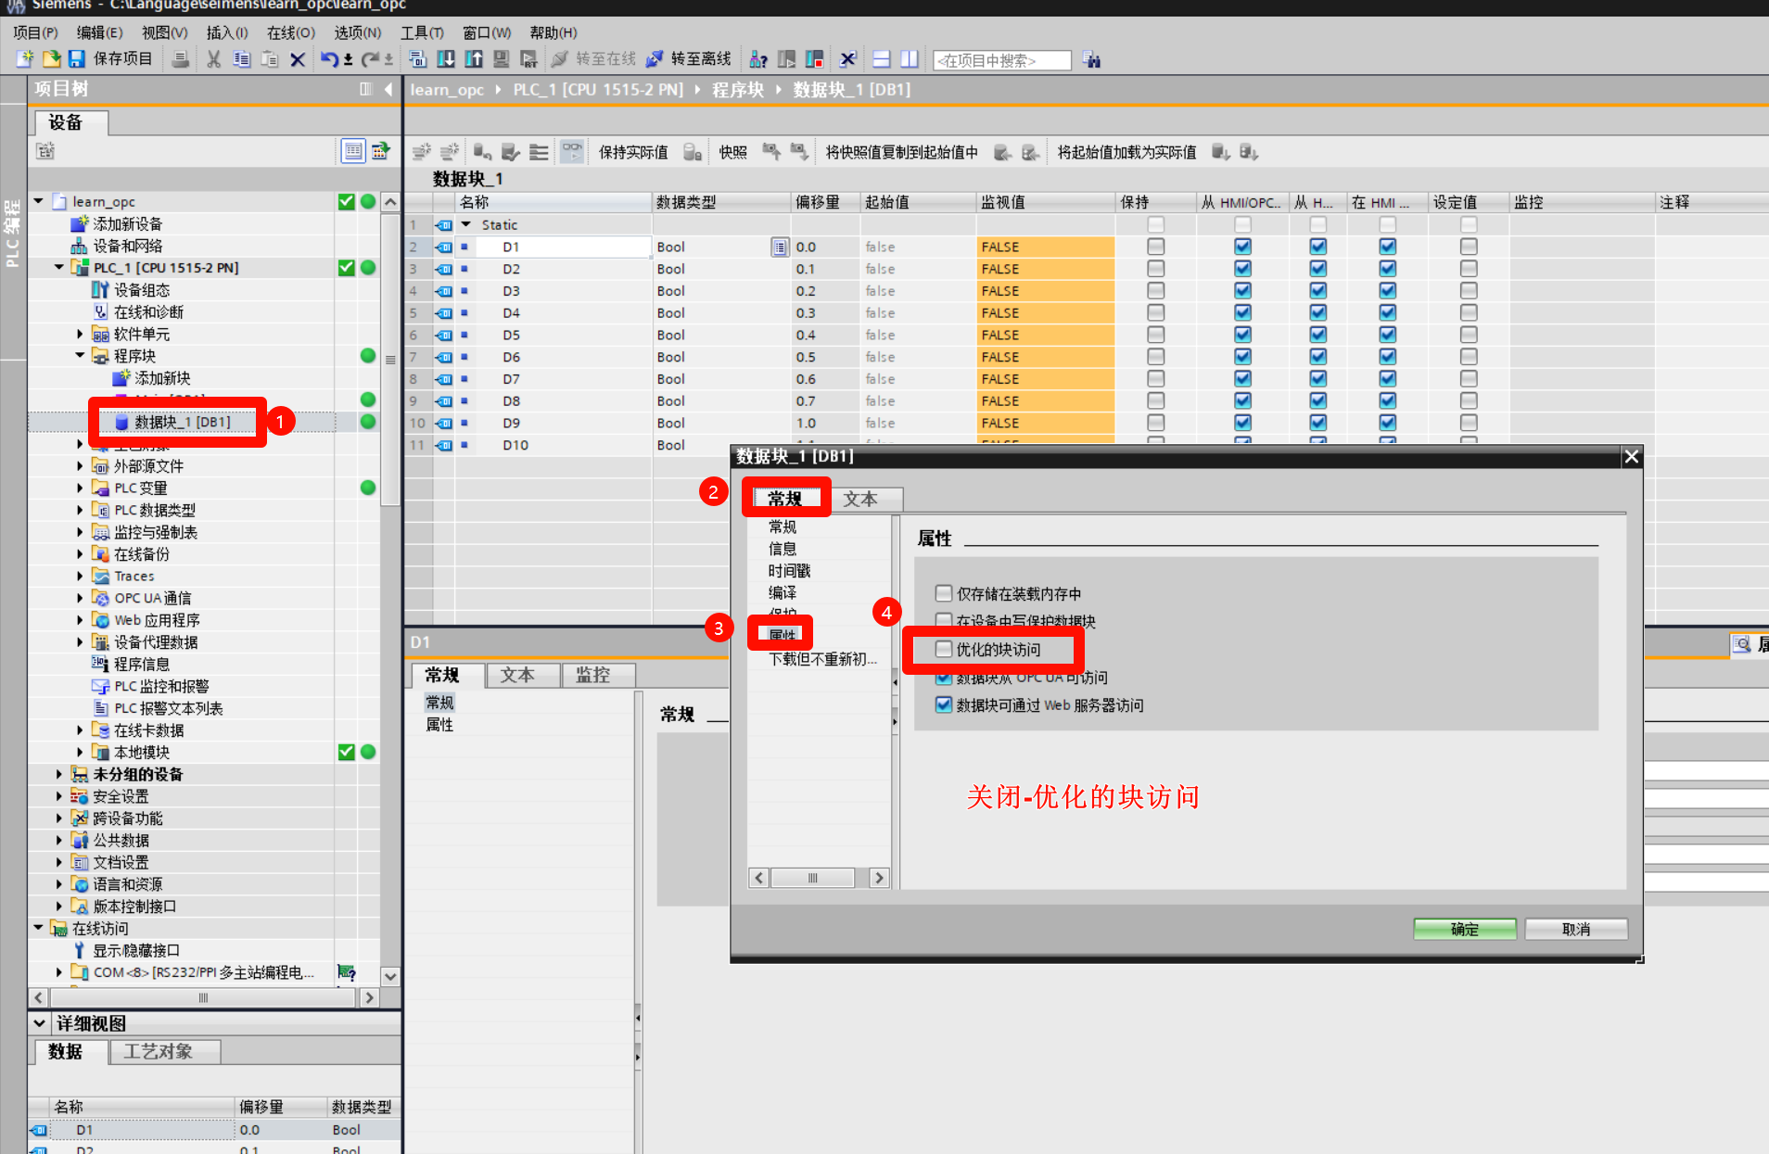Expand the OPC UA 通信 tree node
Screen dimensions: 1769x1154
[80, 598]
